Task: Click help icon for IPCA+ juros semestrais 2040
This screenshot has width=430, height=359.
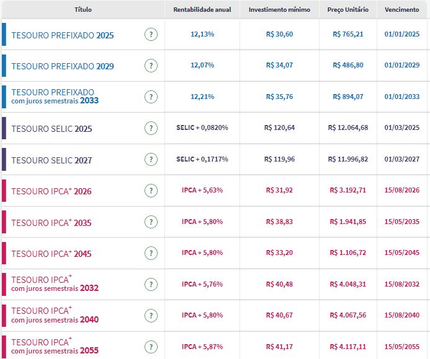Action: tap(151, 316)
